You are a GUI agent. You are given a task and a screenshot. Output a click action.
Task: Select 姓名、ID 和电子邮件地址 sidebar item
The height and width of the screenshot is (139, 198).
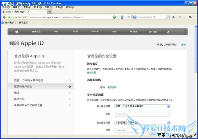[28, 80]
